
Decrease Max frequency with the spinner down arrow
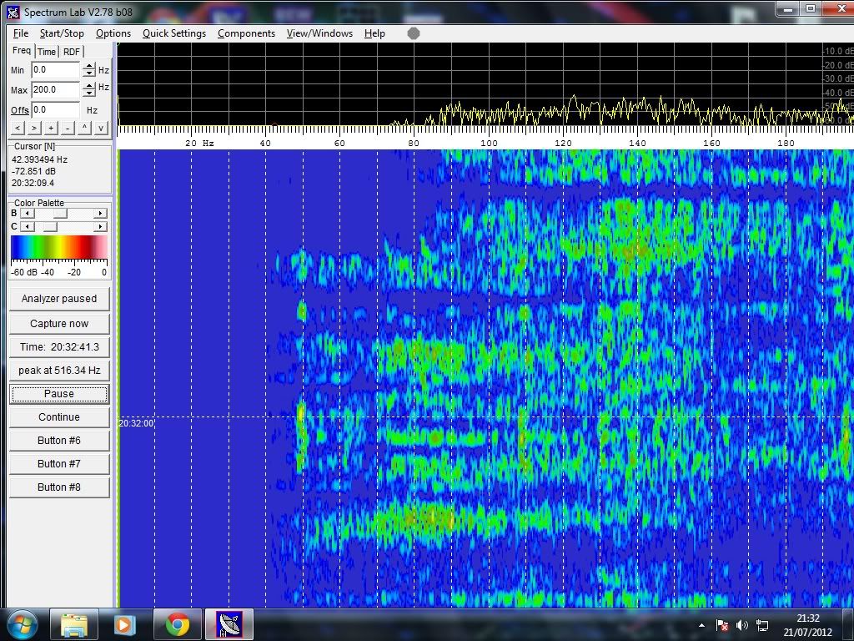click(89, 93)
